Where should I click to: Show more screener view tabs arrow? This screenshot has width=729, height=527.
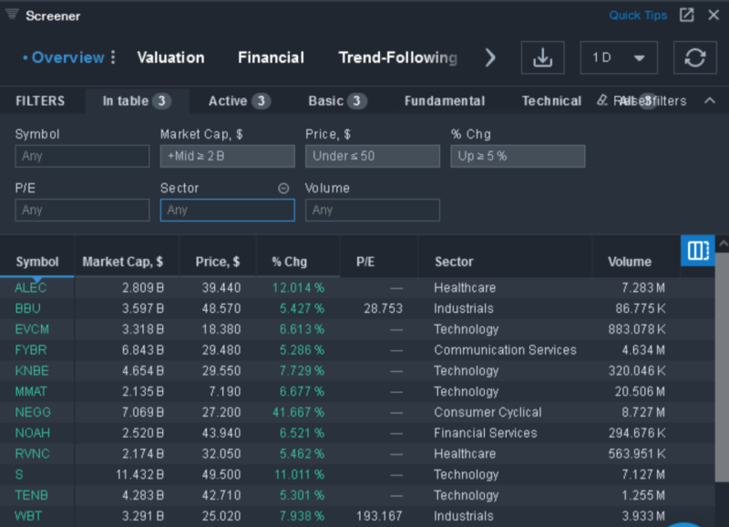pos(490,57)
